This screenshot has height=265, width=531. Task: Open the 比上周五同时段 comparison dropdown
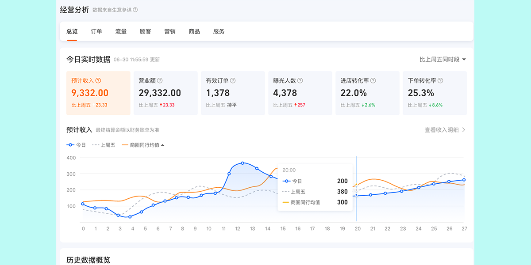point(442,59)
